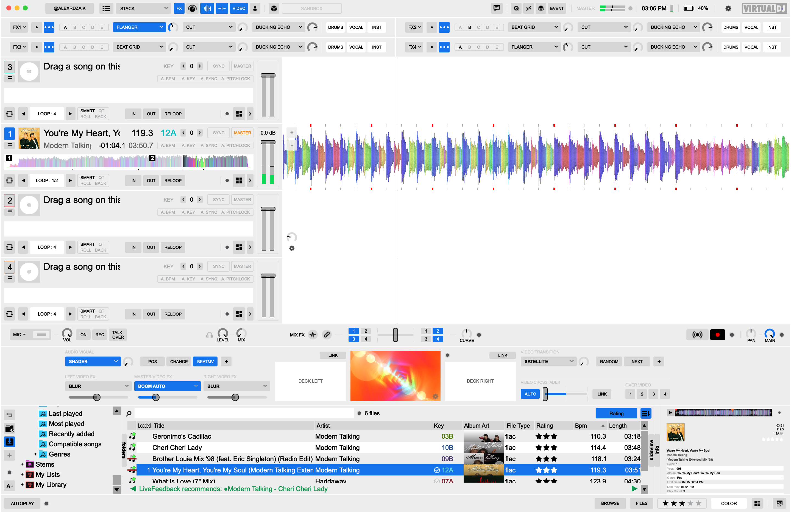Toggle AUTO video crossfader

[x=530, y=394]
